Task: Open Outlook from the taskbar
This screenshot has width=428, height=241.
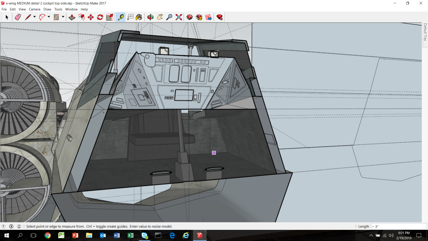Action: pos(103,235)
